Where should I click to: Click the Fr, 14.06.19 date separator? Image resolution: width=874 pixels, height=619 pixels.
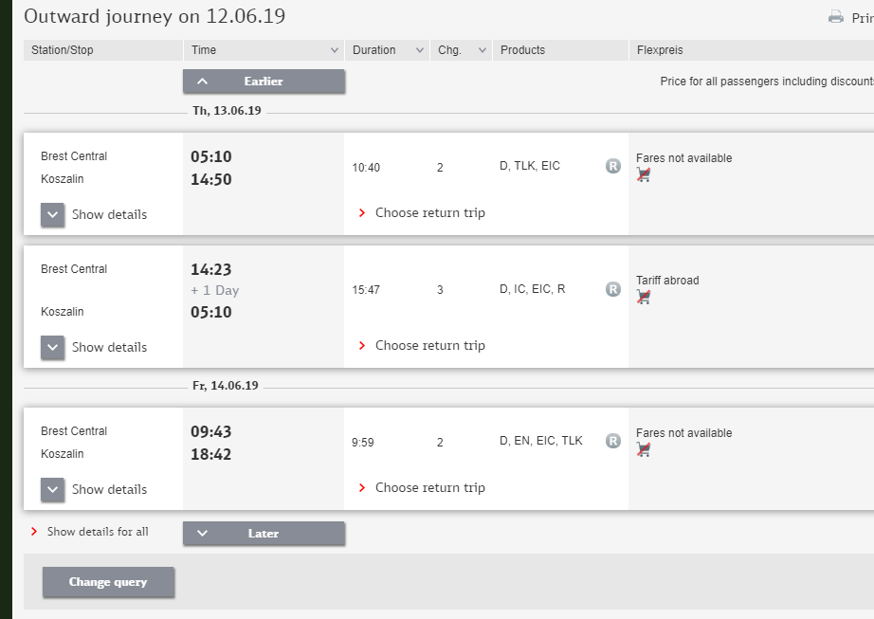[226, 386]
